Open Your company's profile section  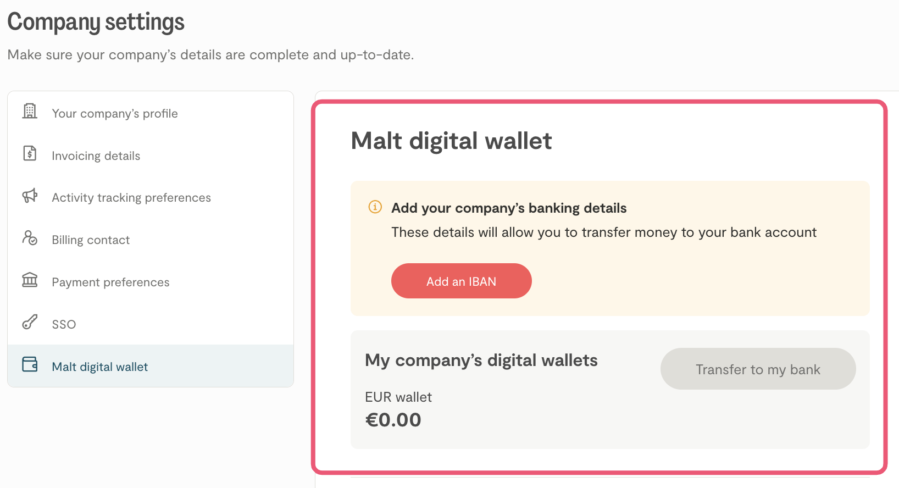pyautogui.click(x=115, y=114)
